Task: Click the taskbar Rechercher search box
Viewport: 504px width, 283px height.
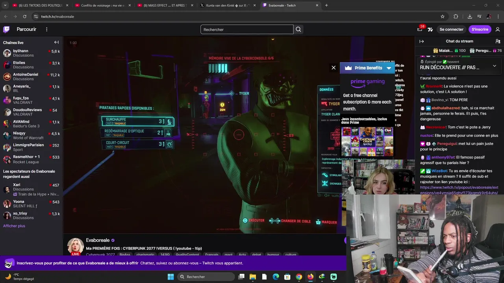Action: coord(206,277)
